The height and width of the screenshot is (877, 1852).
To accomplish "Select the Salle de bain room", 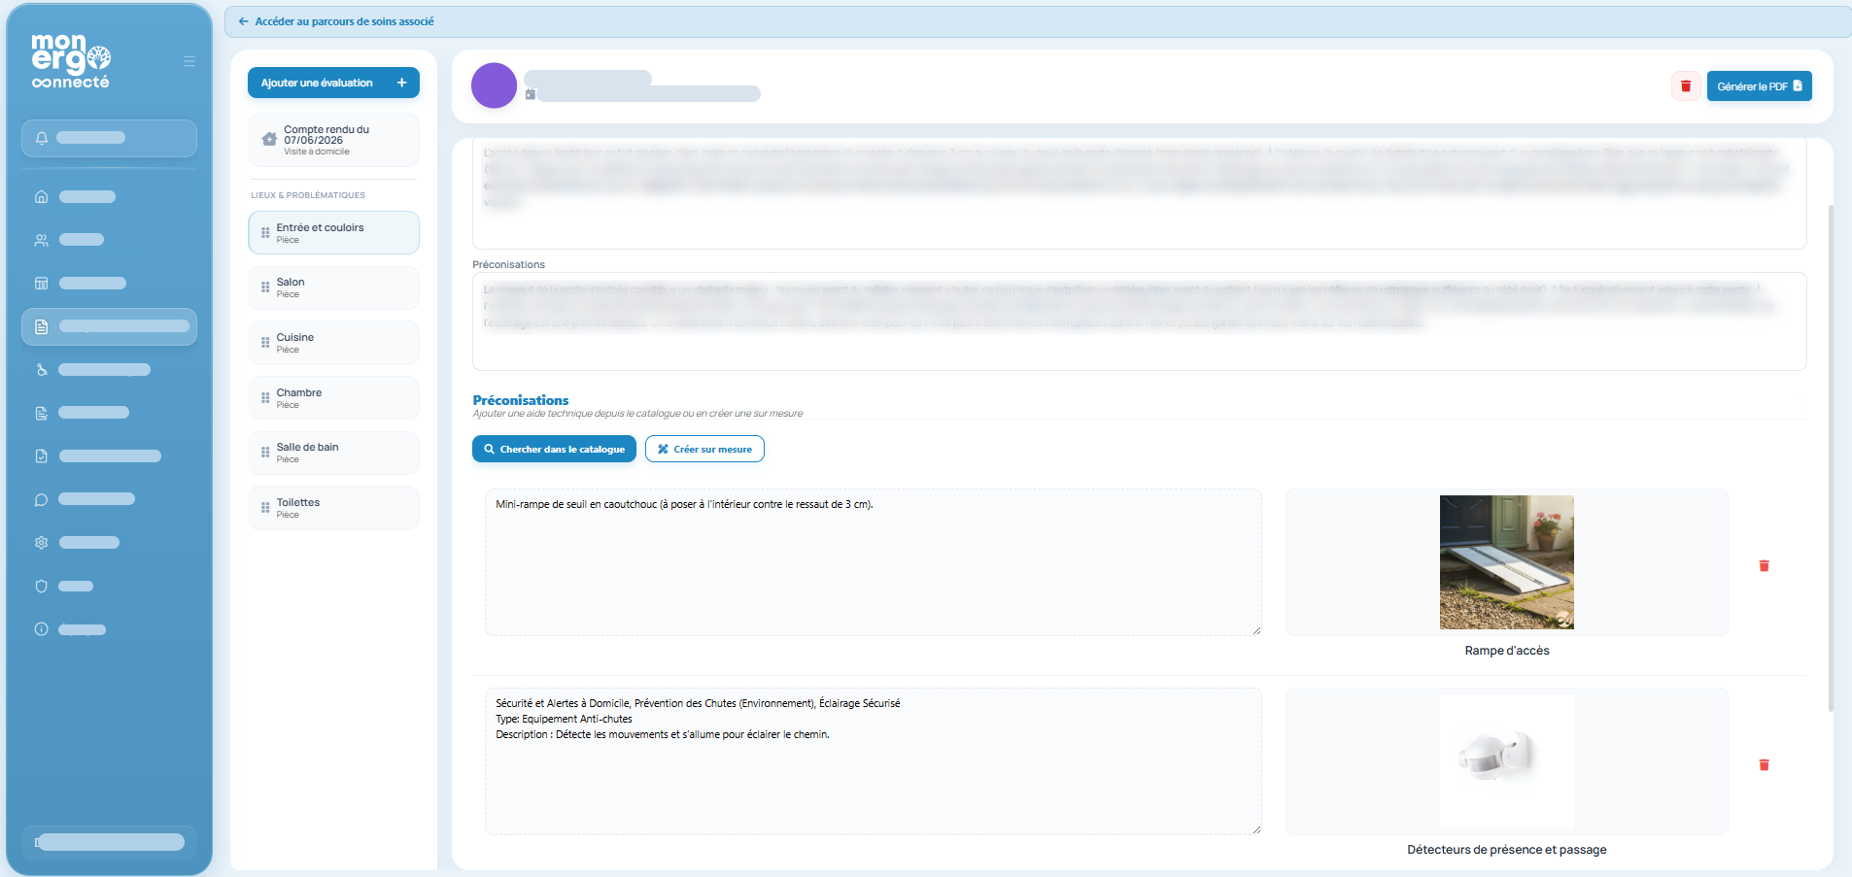I will (x=333, y=453).
